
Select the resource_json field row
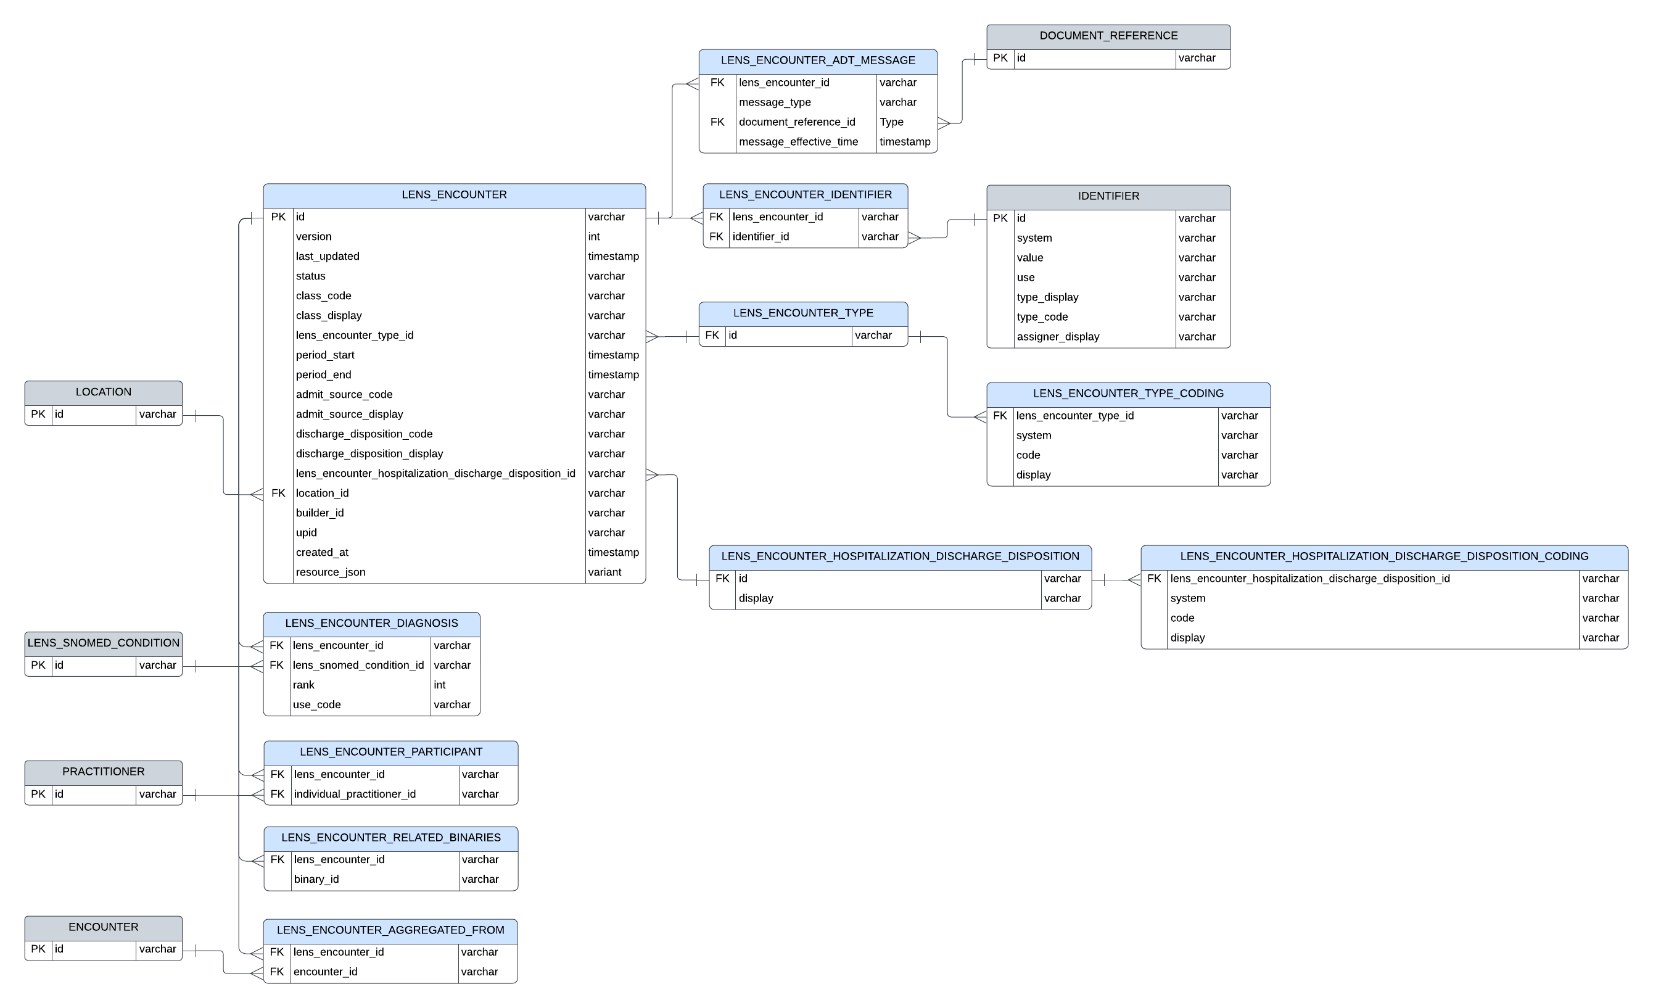click(x=331, y=572)
